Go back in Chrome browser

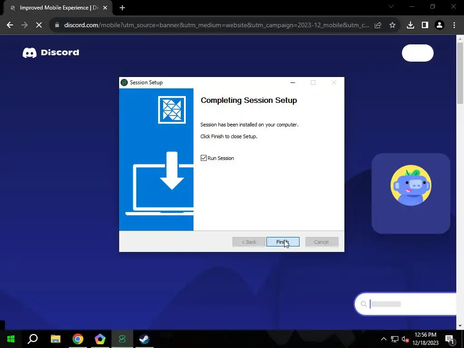point(10,25)
